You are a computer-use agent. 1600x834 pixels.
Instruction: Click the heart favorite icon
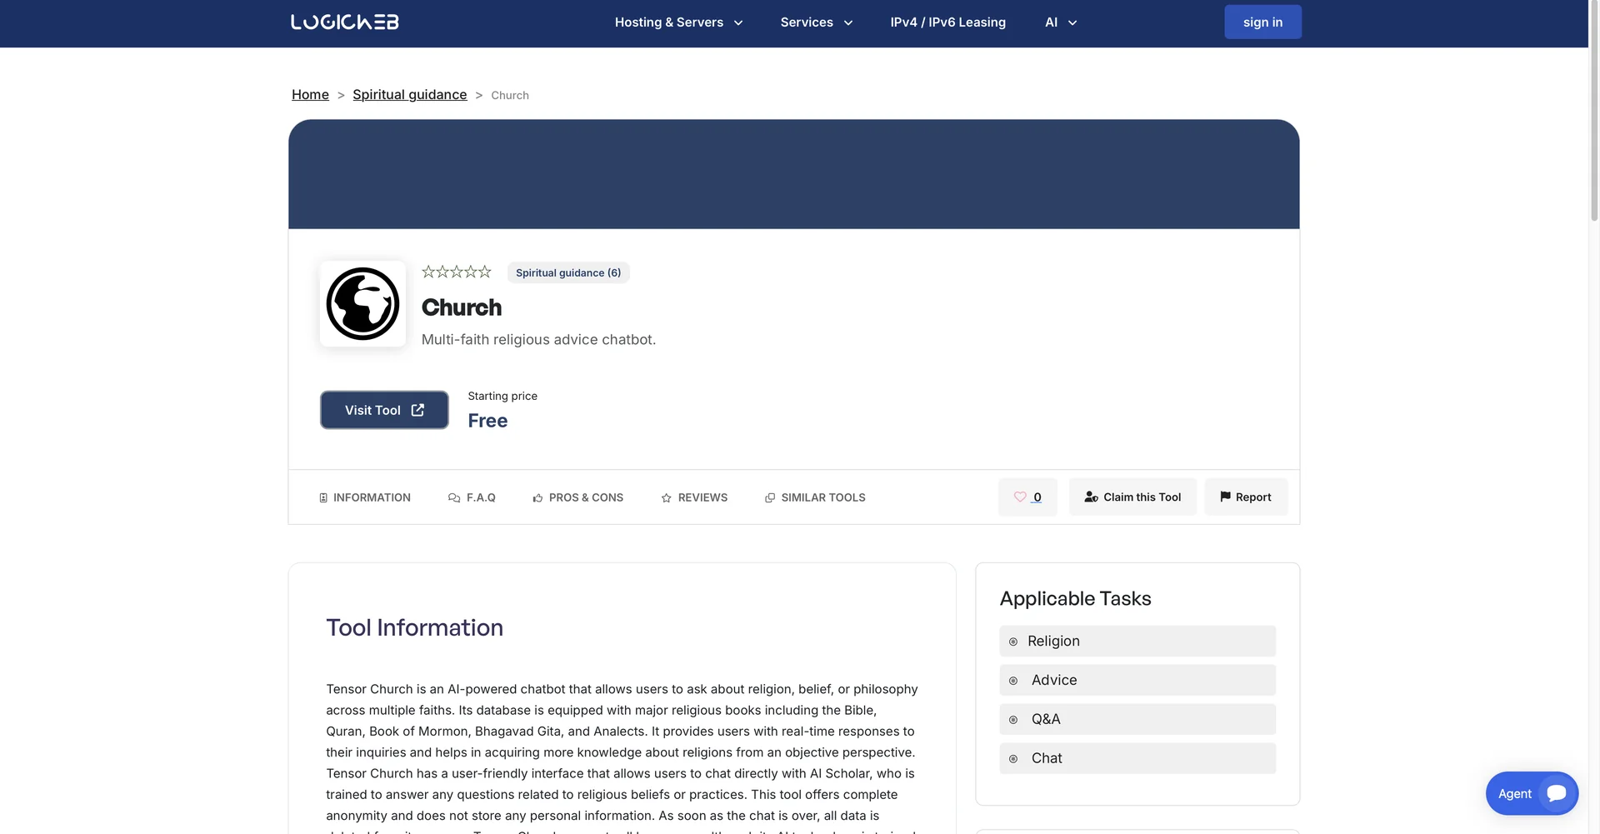coord(1020,497)
